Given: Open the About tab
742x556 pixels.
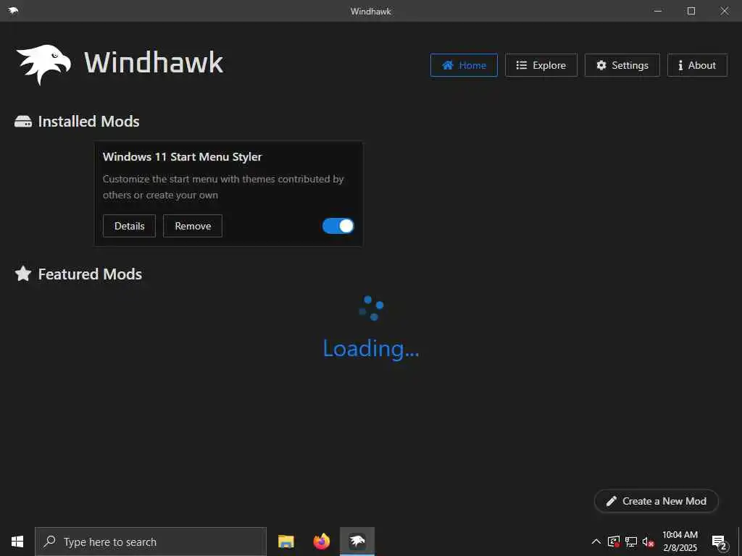Looking at the screenshot, I should coord(697,65).
